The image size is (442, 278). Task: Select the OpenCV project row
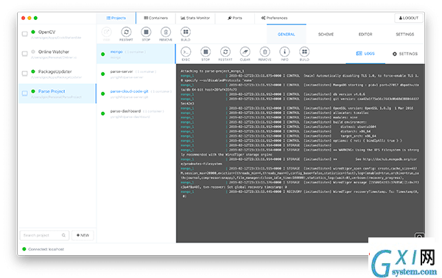(57, 34)
